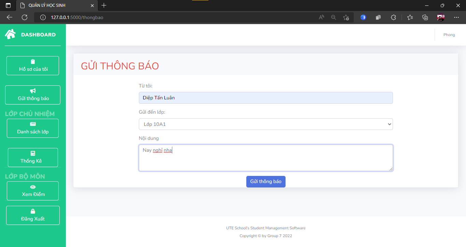
Task: Refresh the page with the reload icon
Action: [24, 17]
